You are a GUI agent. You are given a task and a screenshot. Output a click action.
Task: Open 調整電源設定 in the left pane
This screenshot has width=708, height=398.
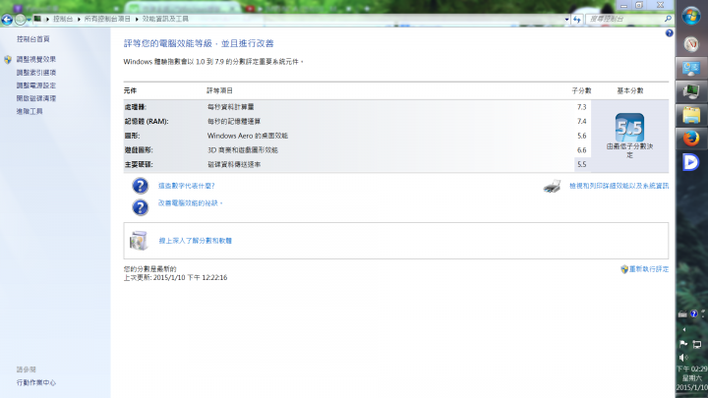(36, 85)
